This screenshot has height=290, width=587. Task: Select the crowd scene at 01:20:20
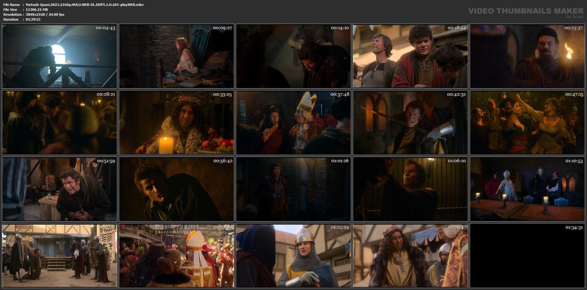[x=177, y=256]
